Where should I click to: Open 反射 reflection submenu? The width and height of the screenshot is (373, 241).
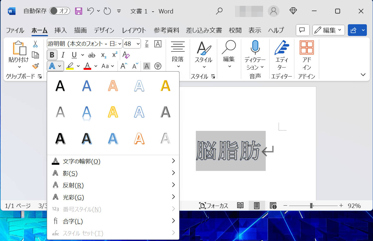coord(113,185)
